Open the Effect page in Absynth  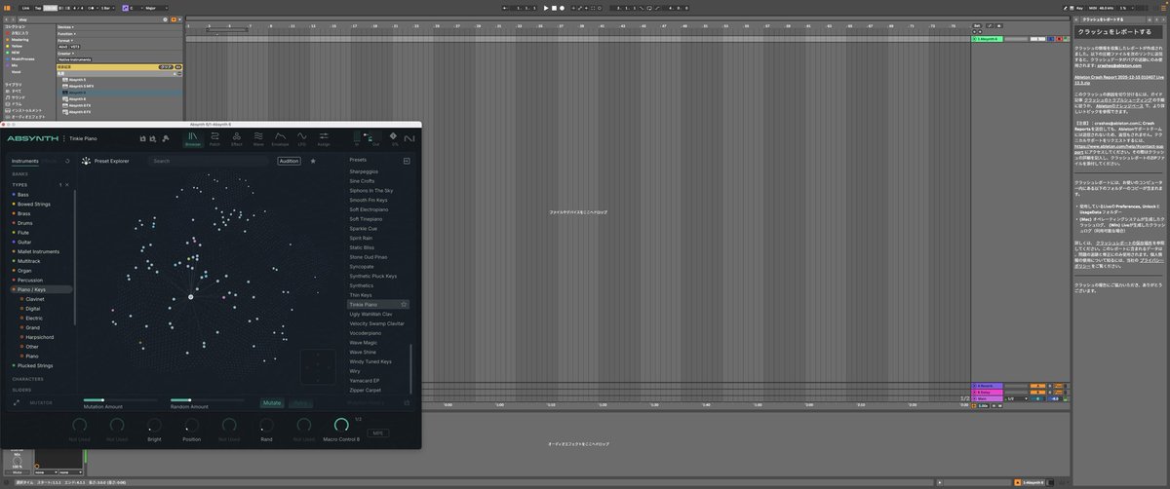click(237, 140)
